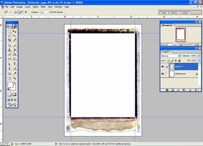This screenshot has height=146, width=203.
Task: Select the Eraser tool
Action: coord(9,54)
